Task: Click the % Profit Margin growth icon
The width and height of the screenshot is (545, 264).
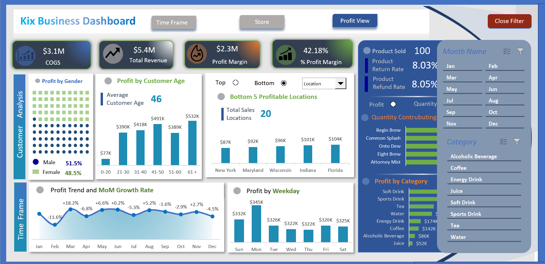Action: [285, 55]
